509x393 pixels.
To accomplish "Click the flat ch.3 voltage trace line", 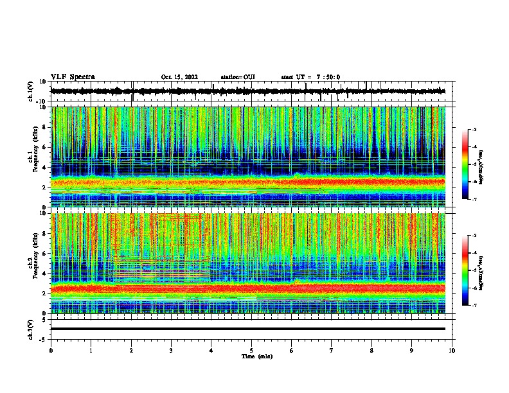I will point(247,329).
